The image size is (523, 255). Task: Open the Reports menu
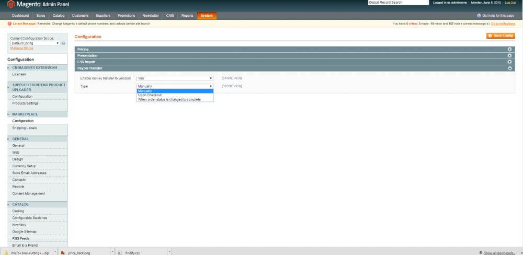tap(187, 16)
